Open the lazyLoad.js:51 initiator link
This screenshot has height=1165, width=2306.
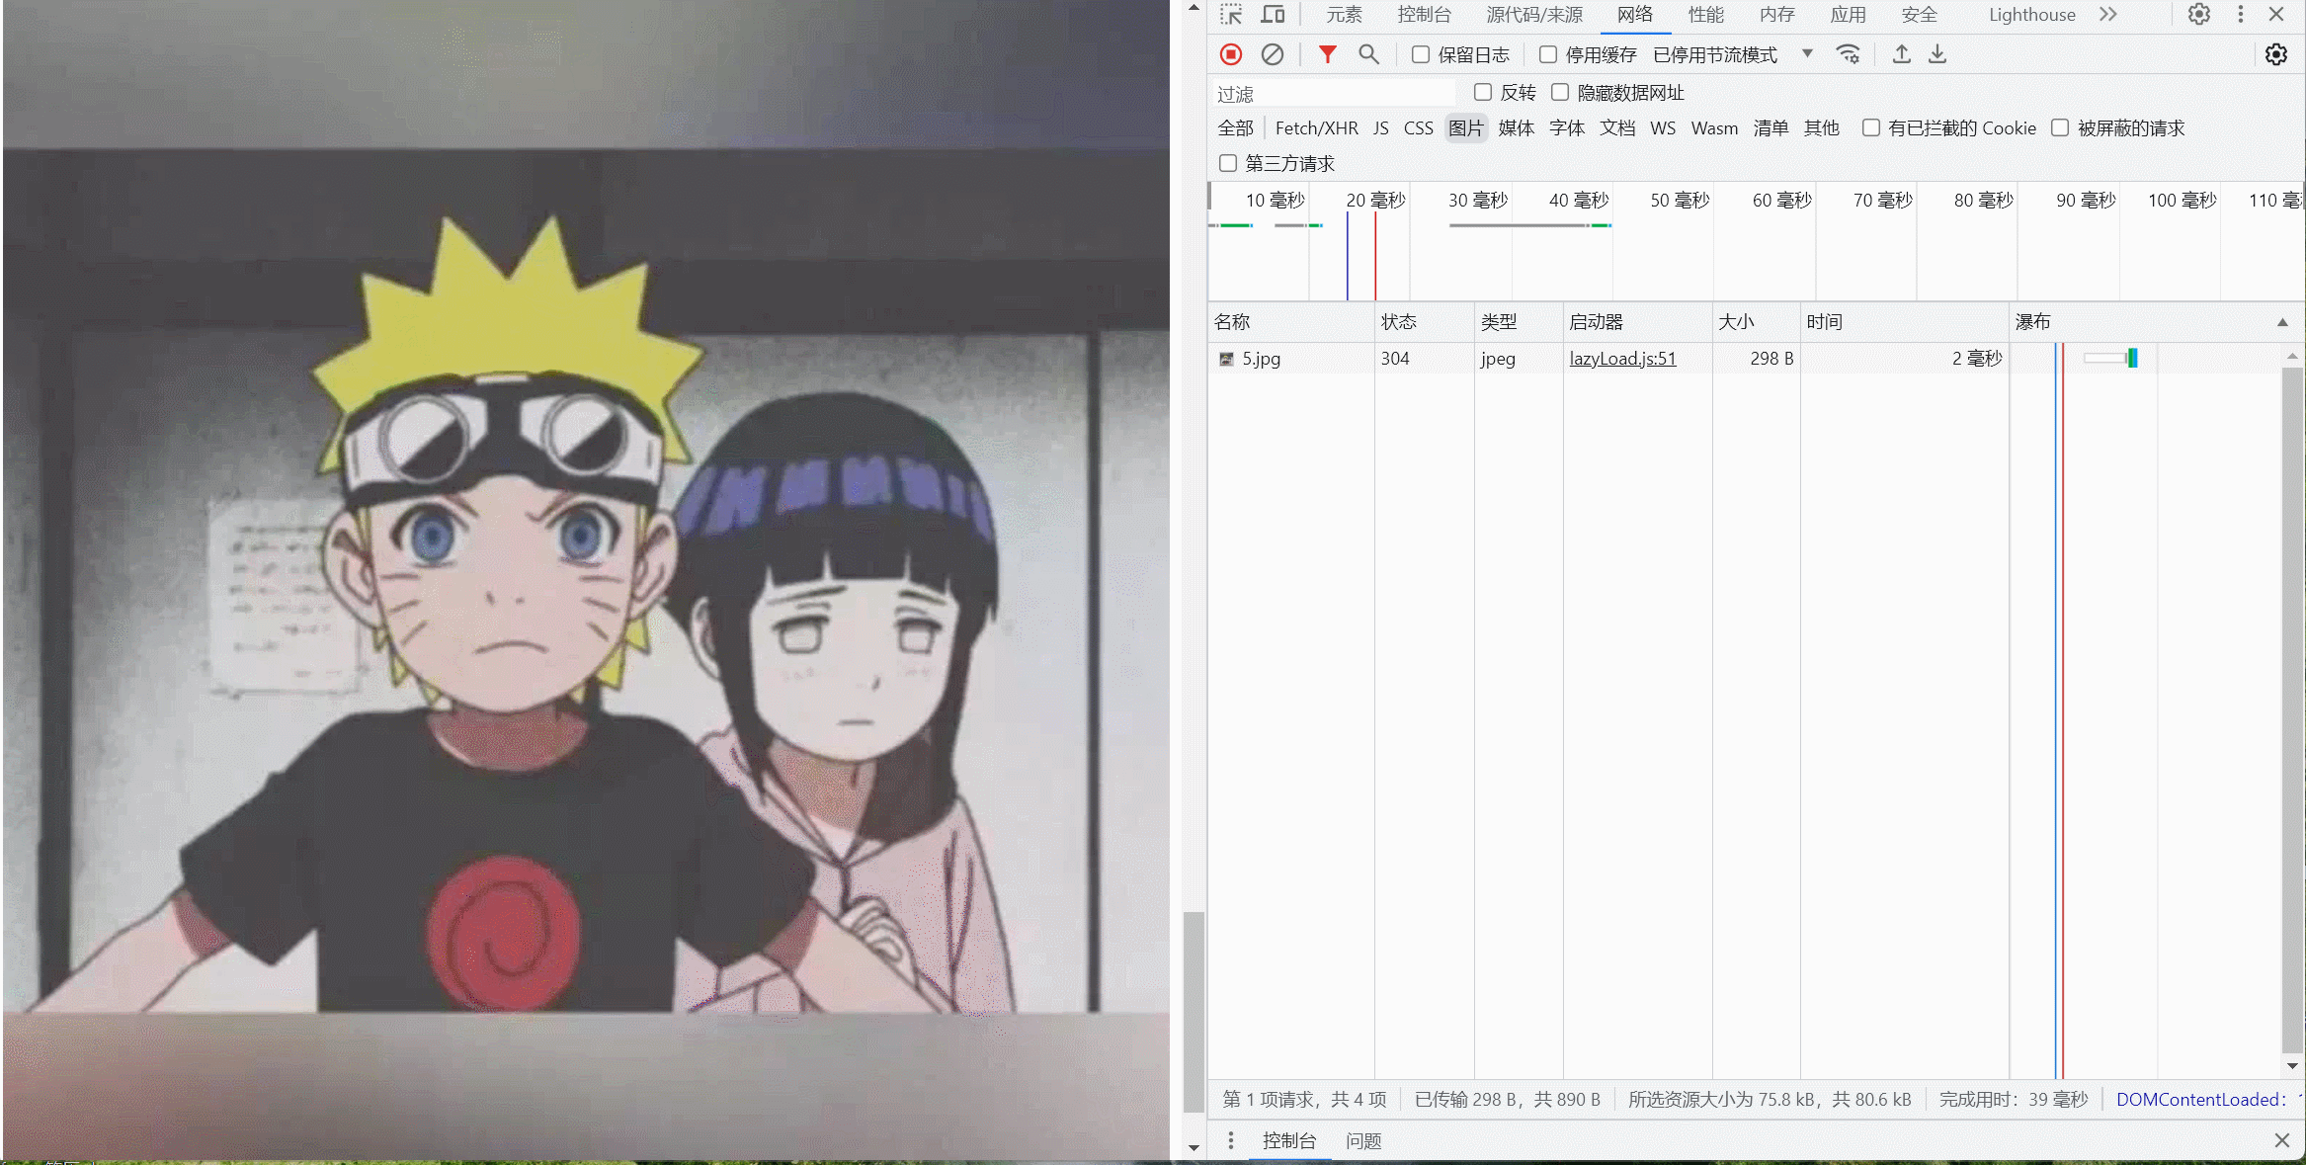[x=1623, y=360]
